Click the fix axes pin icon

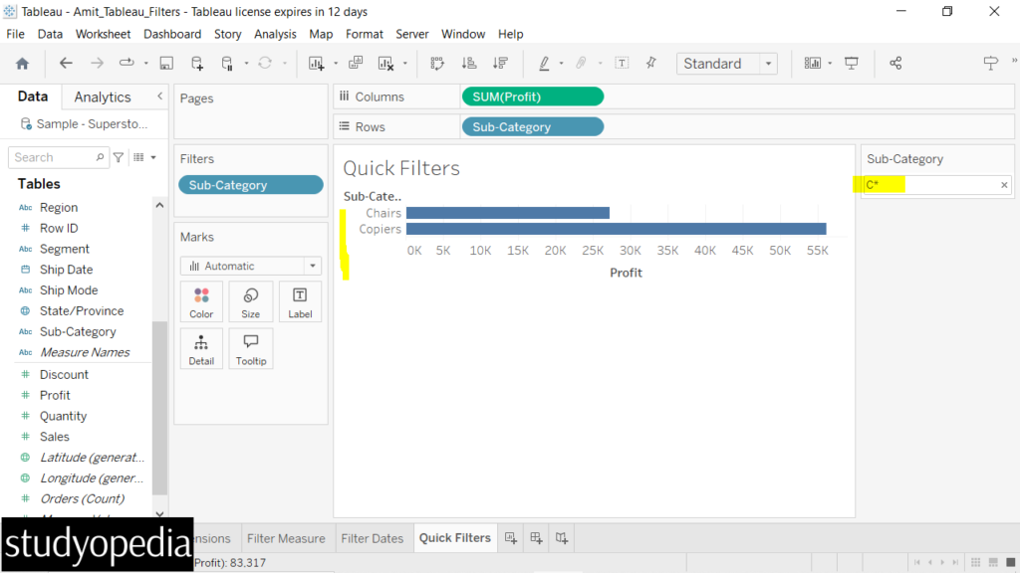[x=651, y=63]
